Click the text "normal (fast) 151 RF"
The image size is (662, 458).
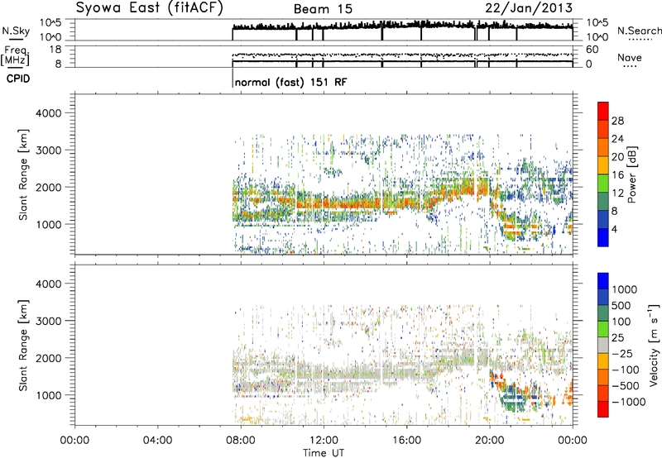pos(291,82)
